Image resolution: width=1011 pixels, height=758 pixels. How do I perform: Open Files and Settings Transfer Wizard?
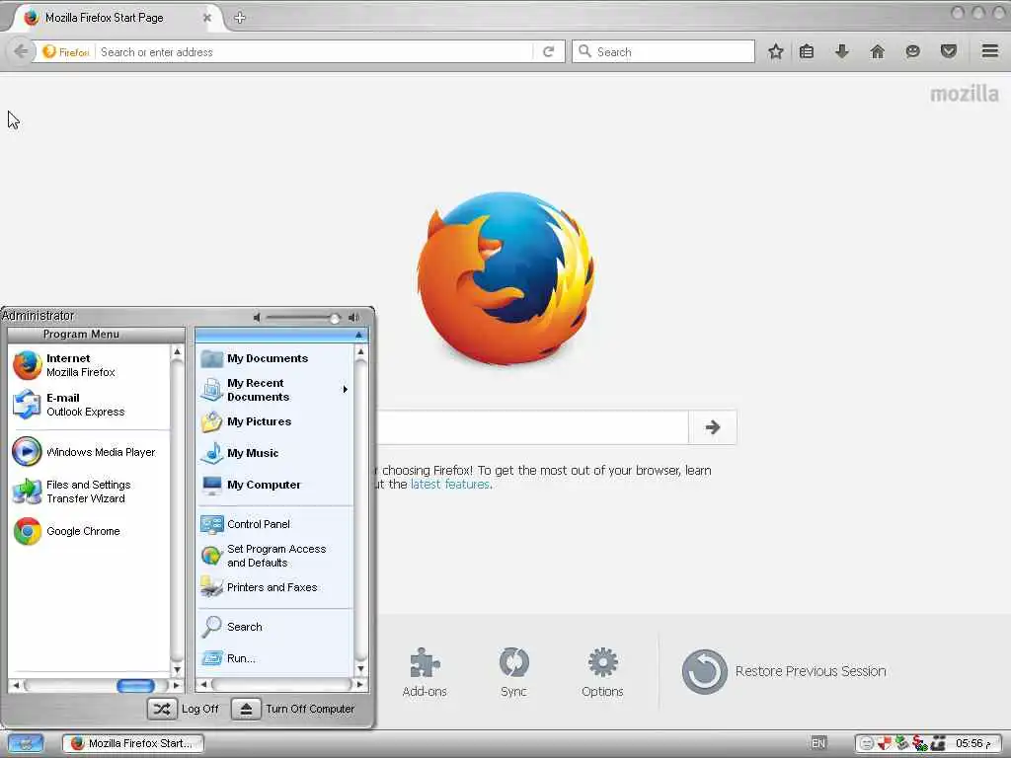tap(89, 492)
